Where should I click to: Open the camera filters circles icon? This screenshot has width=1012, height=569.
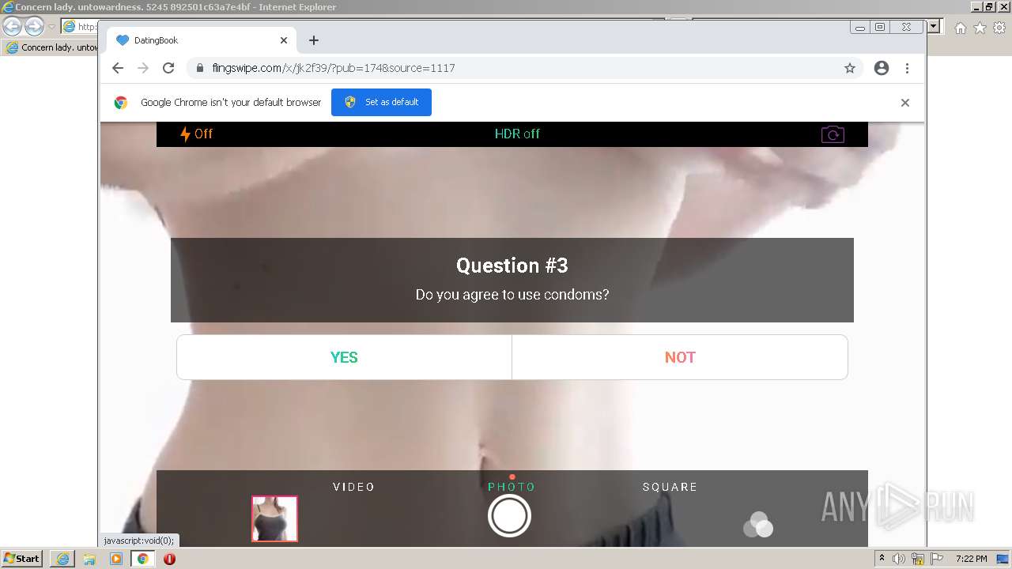coord(758,525)
